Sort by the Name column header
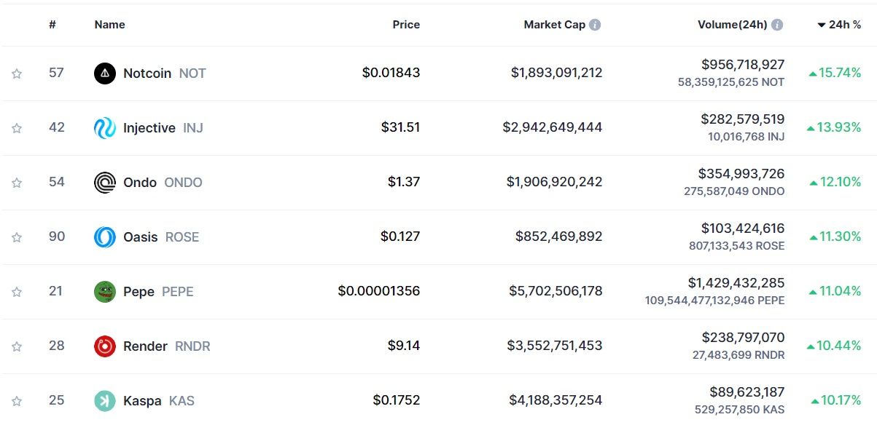The width and height of the screenshot is (877, 425). [x=109, y=25]
